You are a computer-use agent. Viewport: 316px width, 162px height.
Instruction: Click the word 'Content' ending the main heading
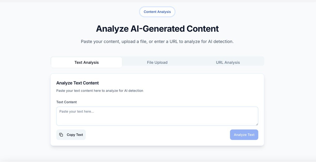203,29
